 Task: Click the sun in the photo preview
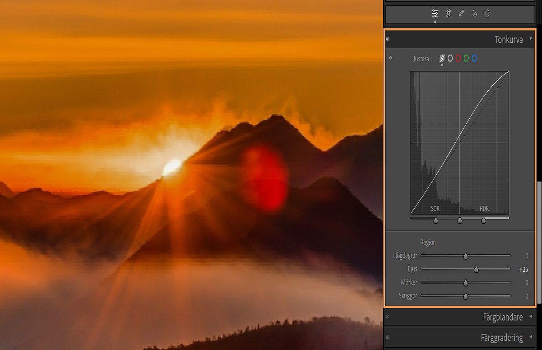172,167
